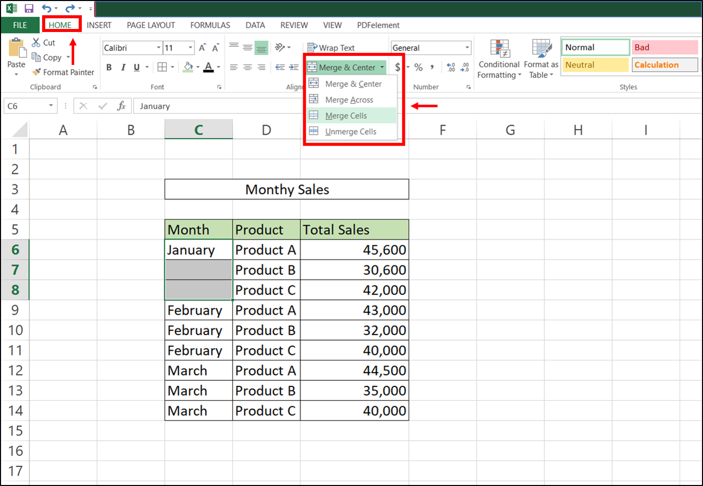Decrease font size with the smaller A icon

[x=215, y=48]
